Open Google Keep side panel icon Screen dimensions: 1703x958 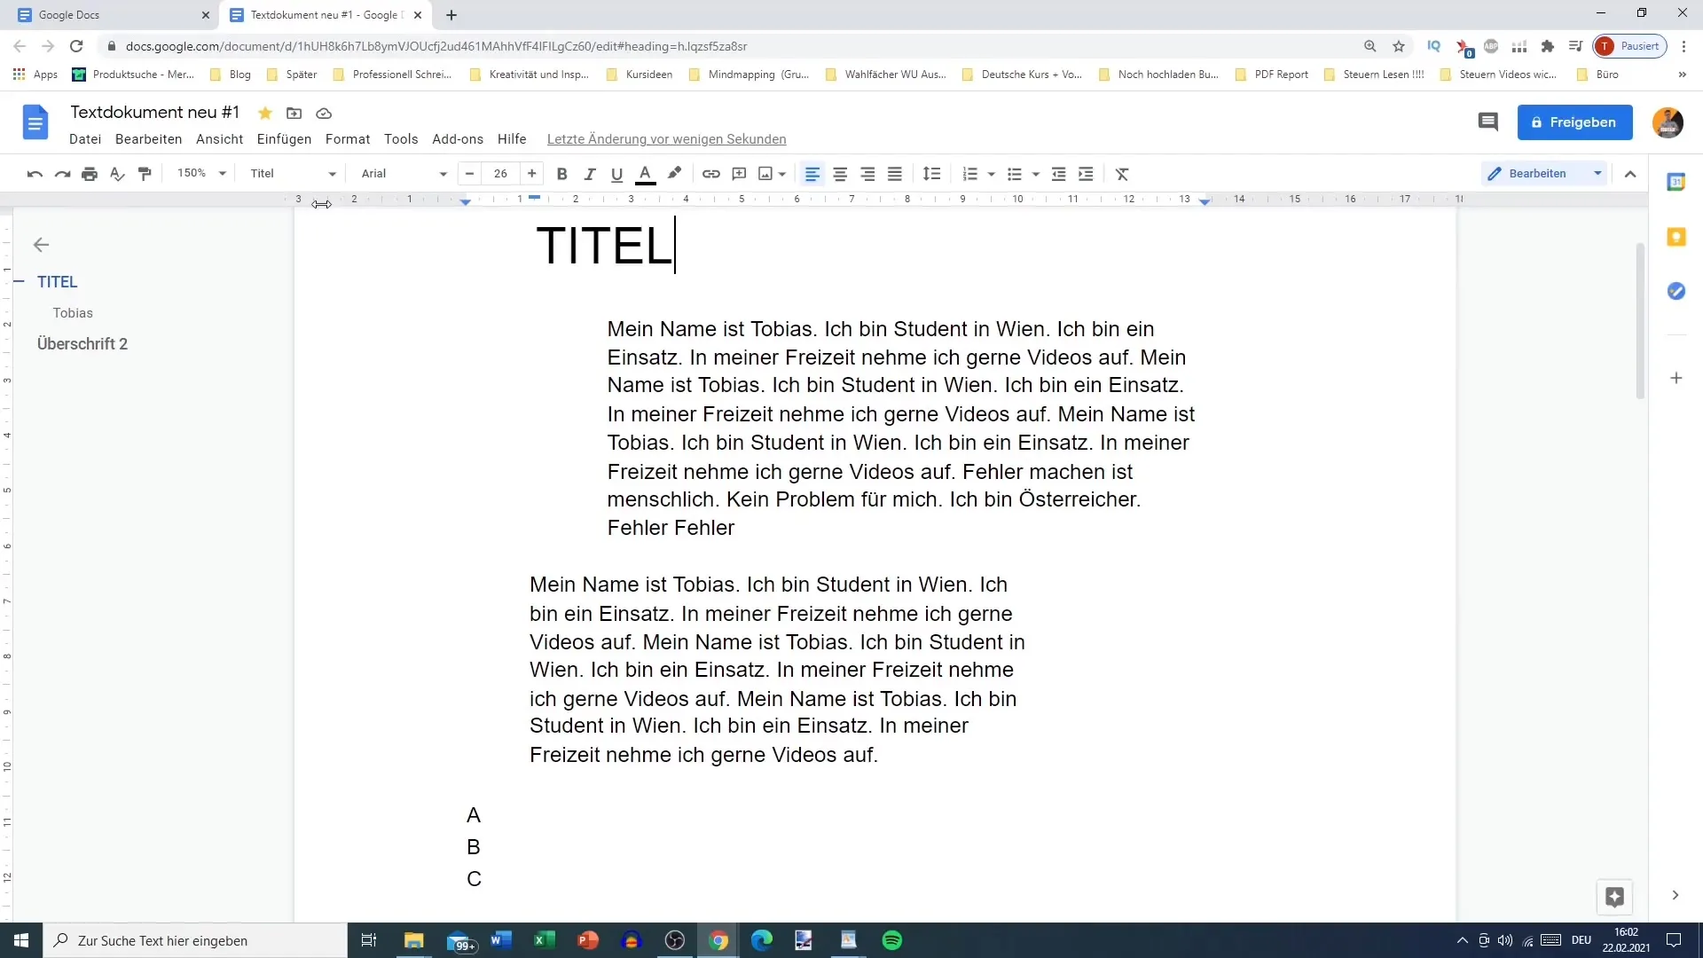(1676, 237)
